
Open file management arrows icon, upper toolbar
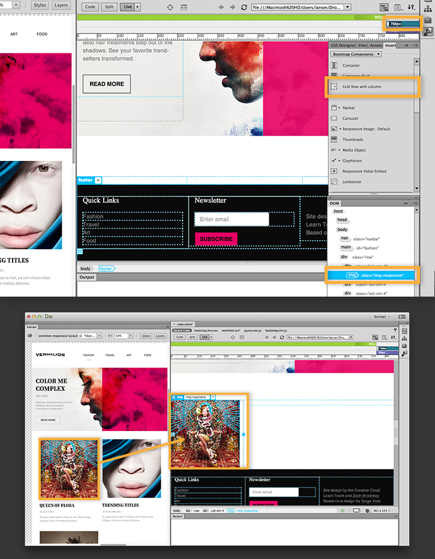point(412,7)
